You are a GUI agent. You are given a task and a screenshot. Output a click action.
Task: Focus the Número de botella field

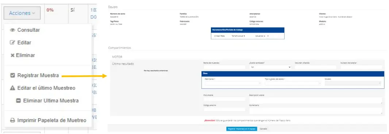pyautogui.click(x=361, y=67)
